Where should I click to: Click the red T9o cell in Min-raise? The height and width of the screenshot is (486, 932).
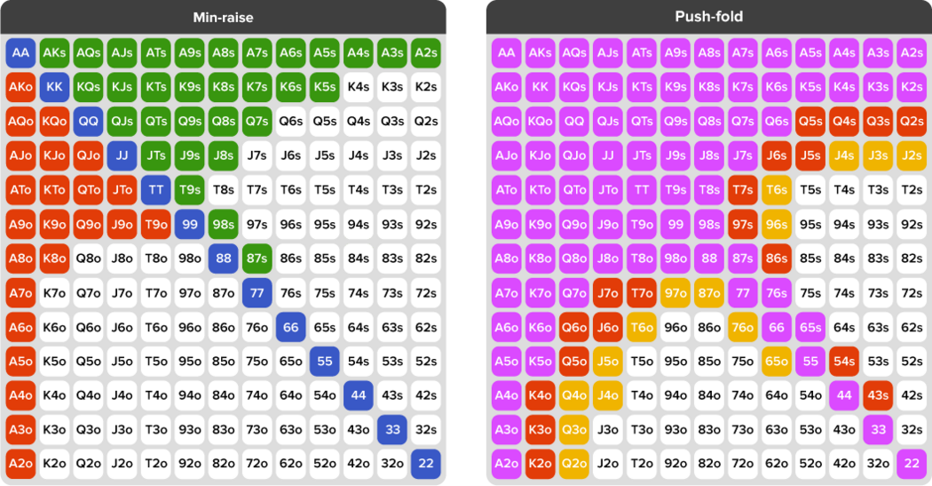(155, 224)
